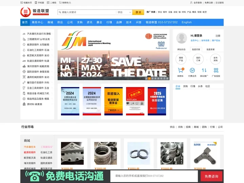244x183 pixels.
Task: Expand 工程建筑/矿山/农业类 category arrow
Action: tap(52, 39)
